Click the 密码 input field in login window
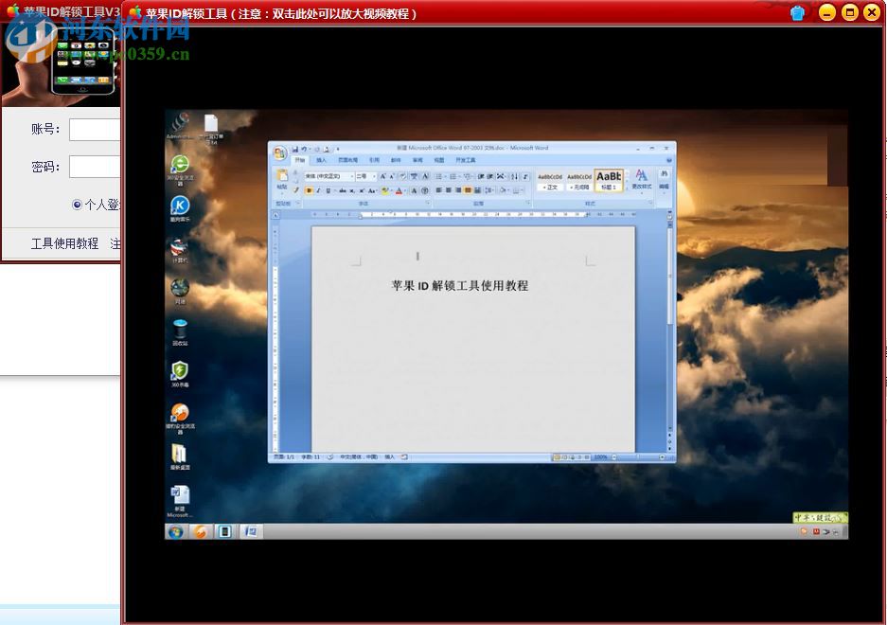 tap(95, 167)
